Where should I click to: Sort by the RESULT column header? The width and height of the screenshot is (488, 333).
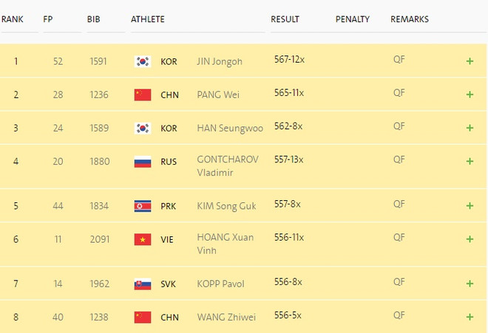(x=285, y=19)
